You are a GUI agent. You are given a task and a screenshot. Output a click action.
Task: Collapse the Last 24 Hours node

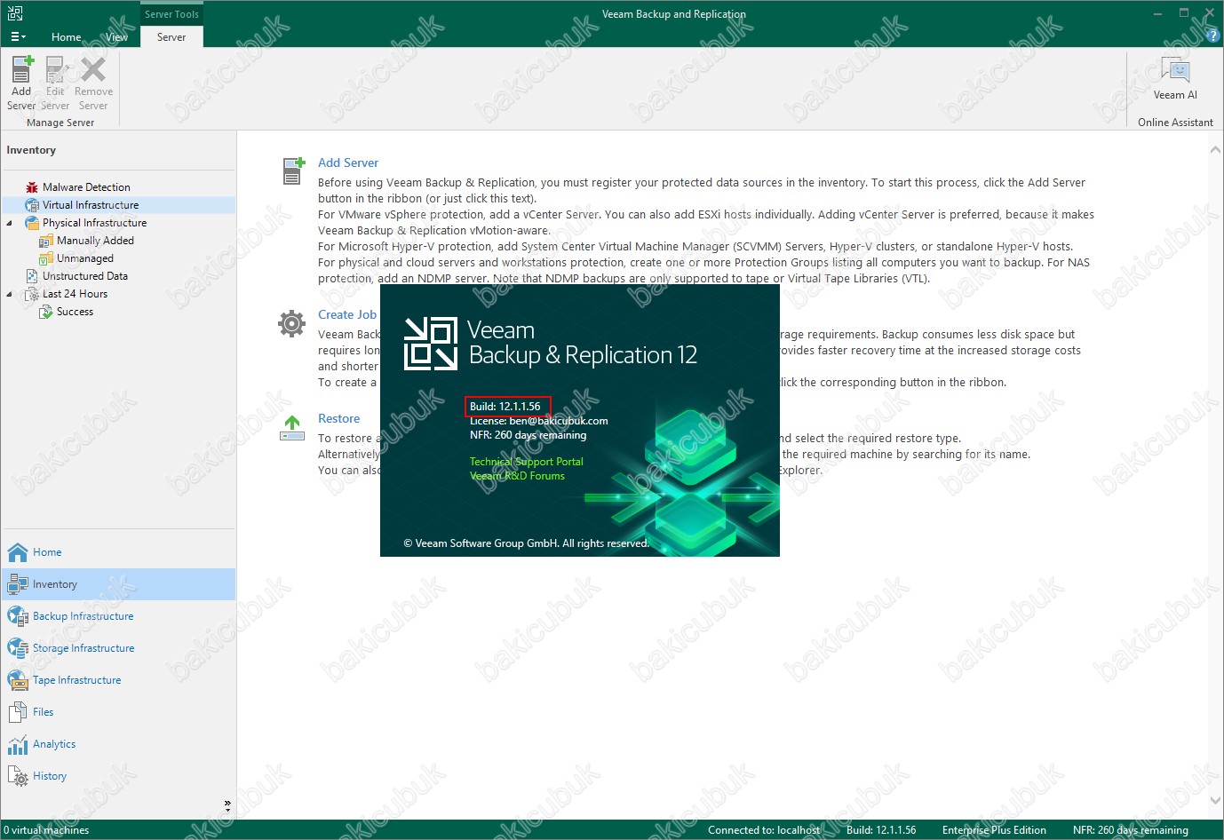coord(10,294)
